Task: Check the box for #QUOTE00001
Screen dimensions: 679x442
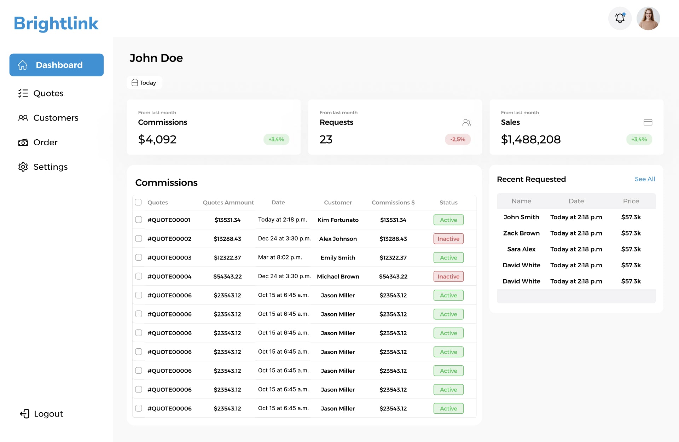Action: (x=139, y=220)
